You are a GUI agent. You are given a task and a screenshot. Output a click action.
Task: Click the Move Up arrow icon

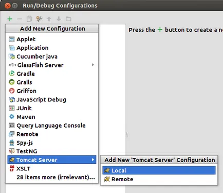pyautogui.click(x=49, y=19)
